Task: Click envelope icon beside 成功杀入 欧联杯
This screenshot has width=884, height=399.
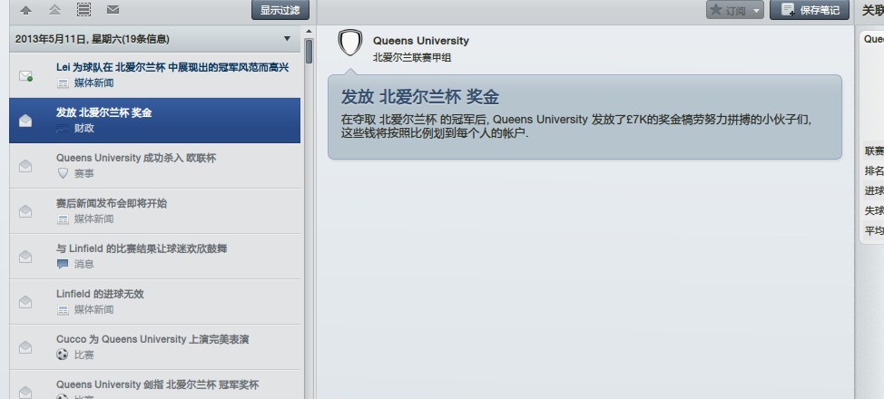Action: click(25, 166)
